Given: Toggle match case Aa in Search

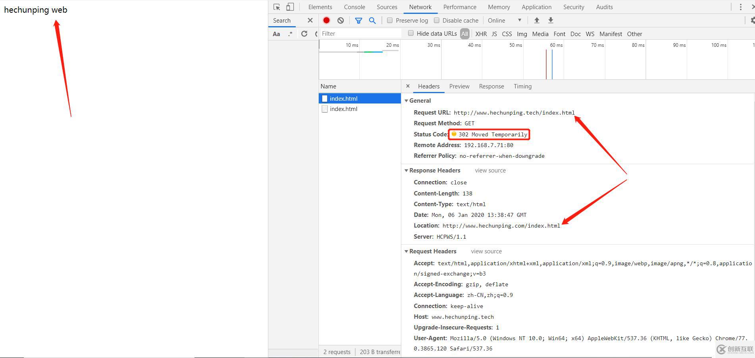Looking at the screenshot, I should click(276, 34).
